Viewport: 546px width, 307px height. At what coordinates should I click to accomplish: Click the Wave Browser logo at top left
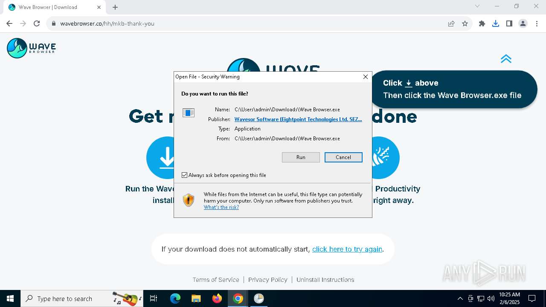(x=32, y=48)
